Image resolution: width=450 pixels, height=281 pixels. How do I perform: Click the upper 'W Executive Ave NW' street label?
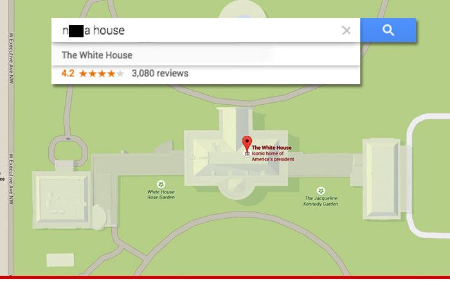[x=11, y=58]
